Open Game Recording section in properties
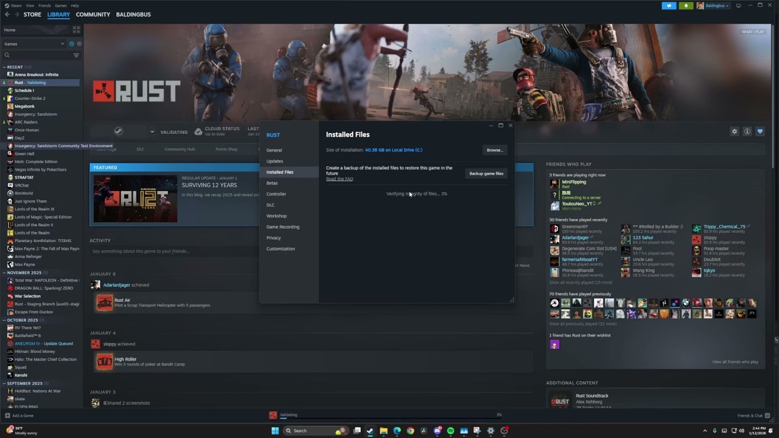The image size is (779, 438). 283,227
